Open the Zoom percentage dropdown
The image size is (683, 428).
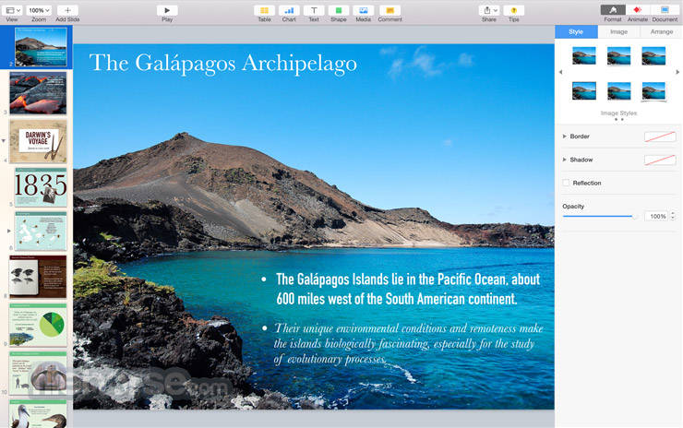click(38, 9)
